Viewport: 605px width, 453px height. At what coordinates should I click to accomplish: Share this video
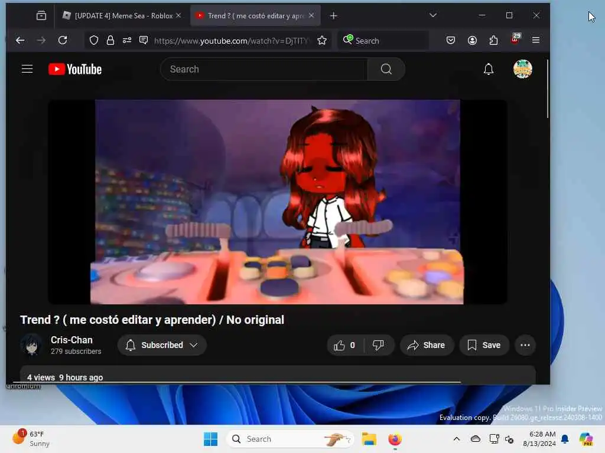coord(427,345)
